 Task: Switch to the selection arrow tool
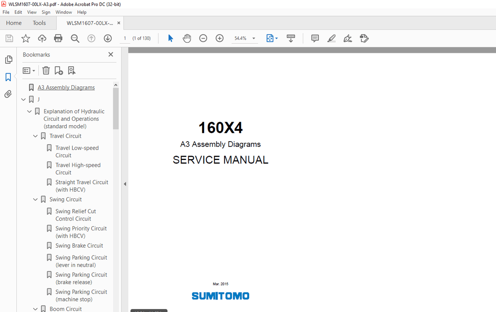[170, 38]
